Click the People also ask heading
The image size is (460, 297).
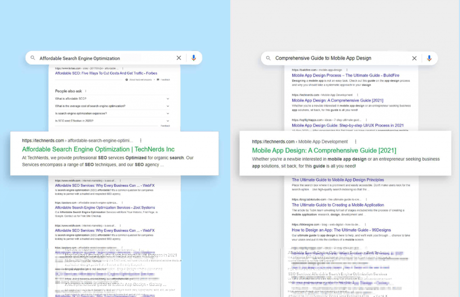pos(68,91)
